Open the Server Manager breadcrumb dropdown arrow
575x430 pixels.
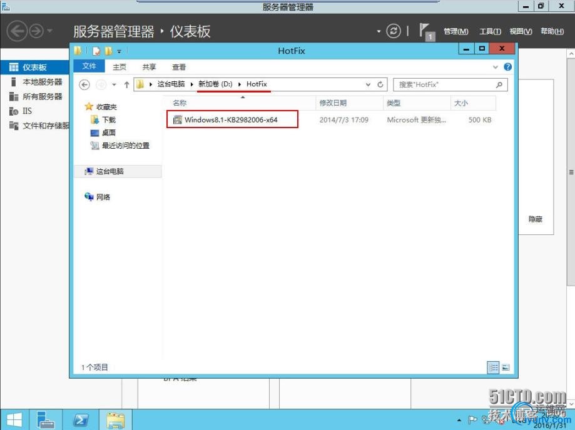coord(379,31)
